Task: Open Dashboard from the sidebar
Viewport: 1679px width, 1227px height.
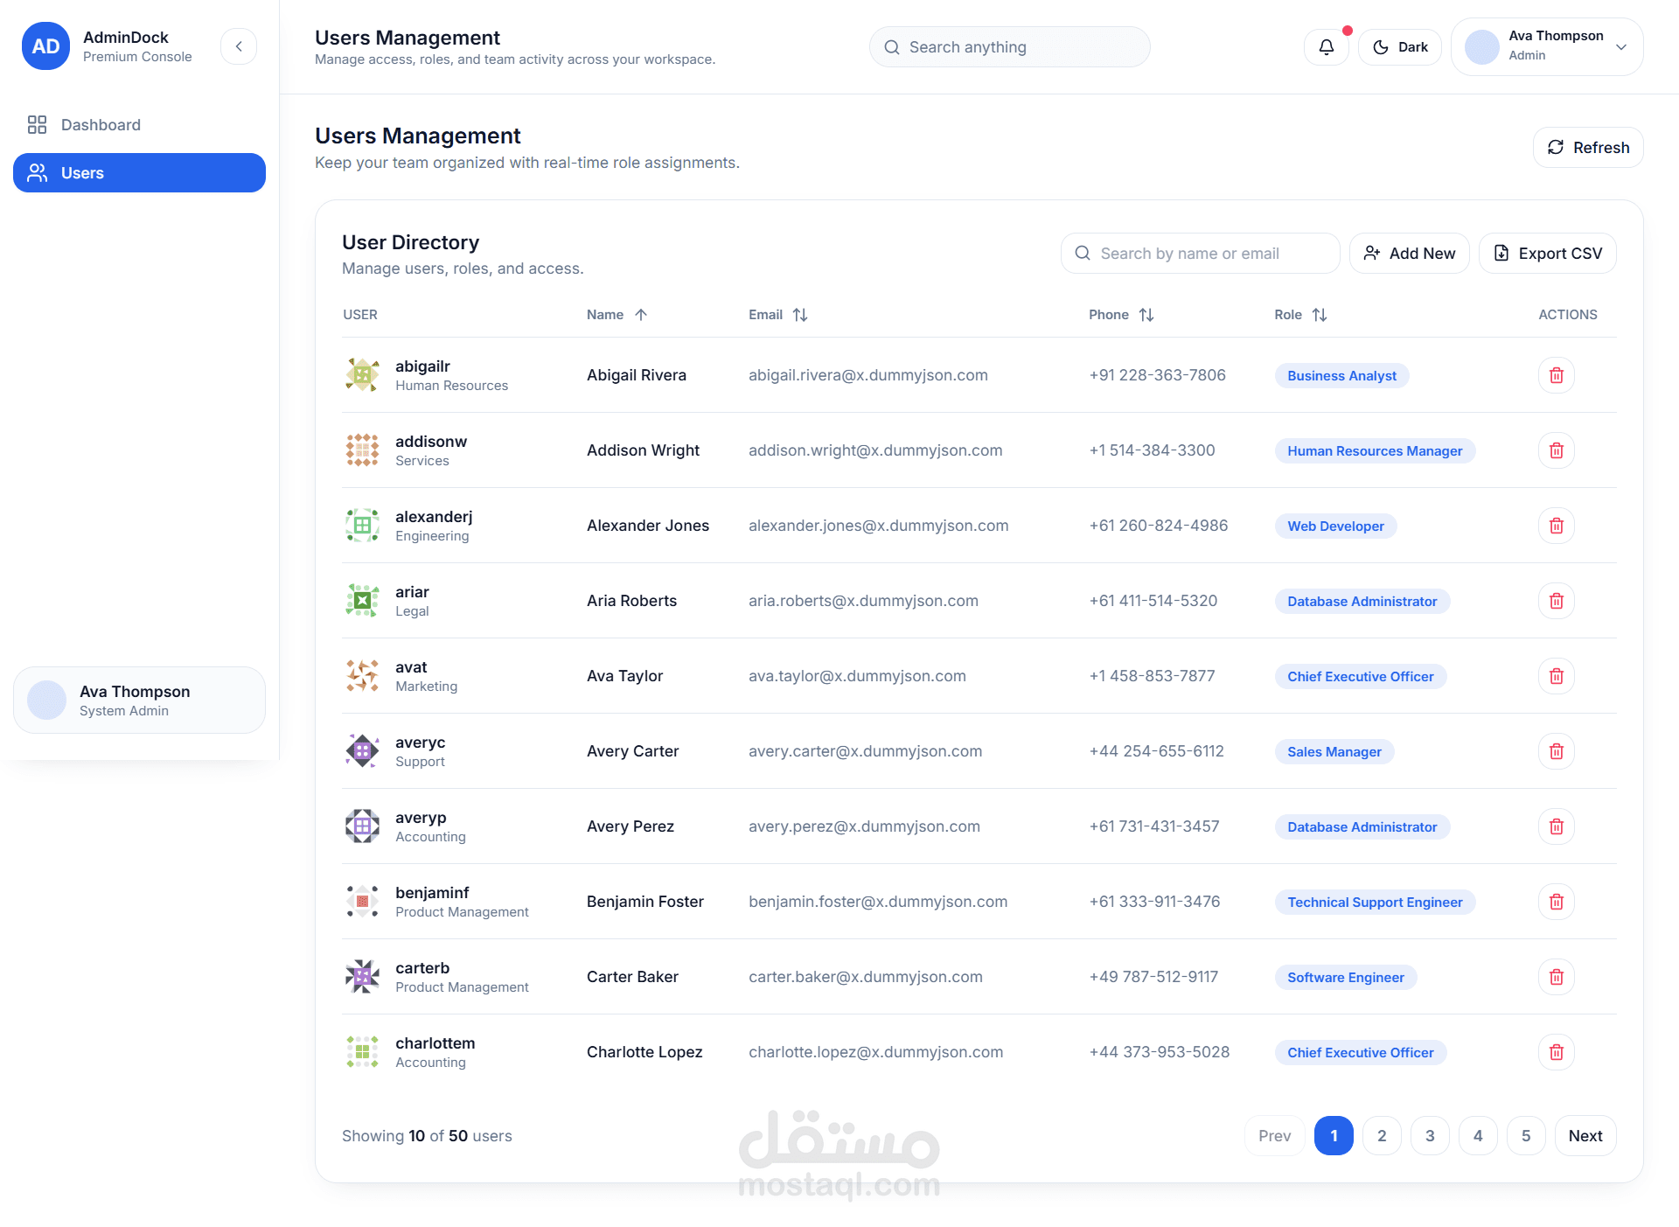Action: [x=101, y=125]
